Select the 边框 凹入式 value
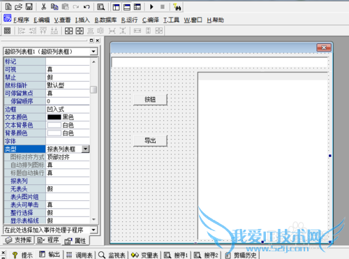This screenshot has height=259, width=349. coord(68,109)
